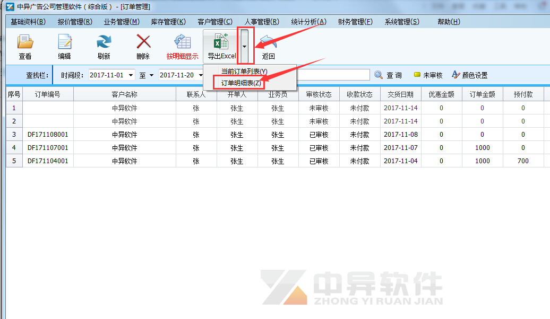Image resolution: width=550 pixels, height=319 pixels.
Task: Click delivery date 2017-11-04 cell
Action: tap(401, 161)
